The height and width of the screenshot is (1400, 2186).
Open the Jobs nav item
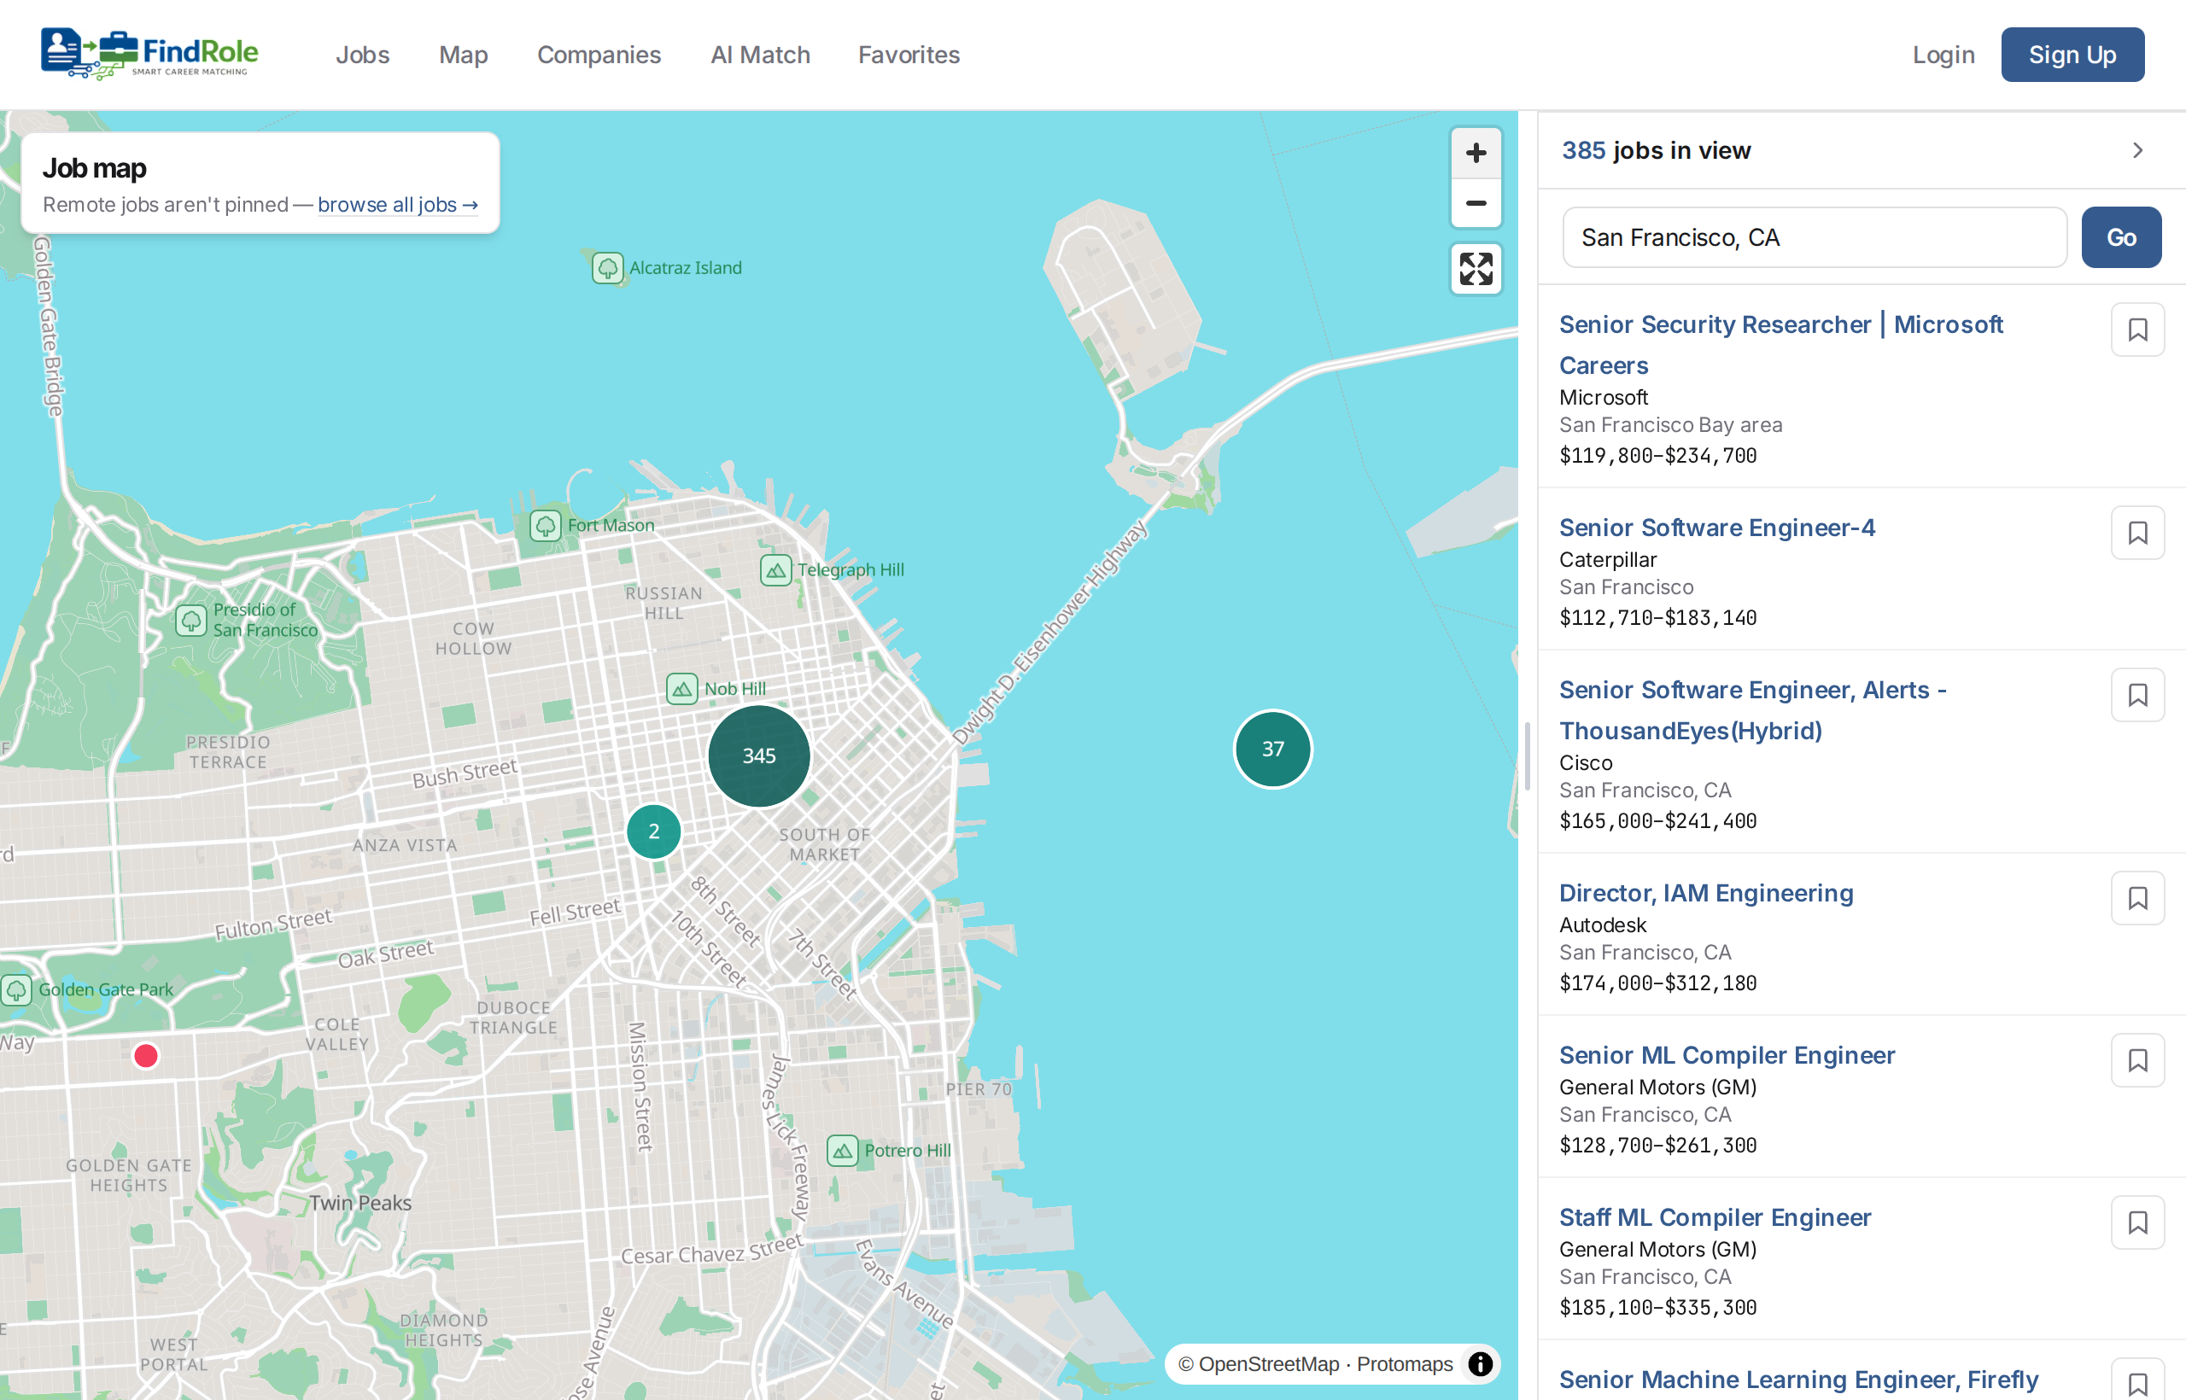(362, 55)
